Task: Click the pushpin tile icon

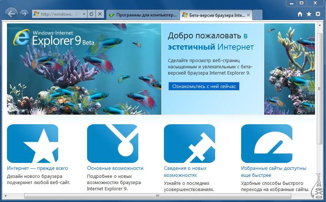Action: point(190,144)
